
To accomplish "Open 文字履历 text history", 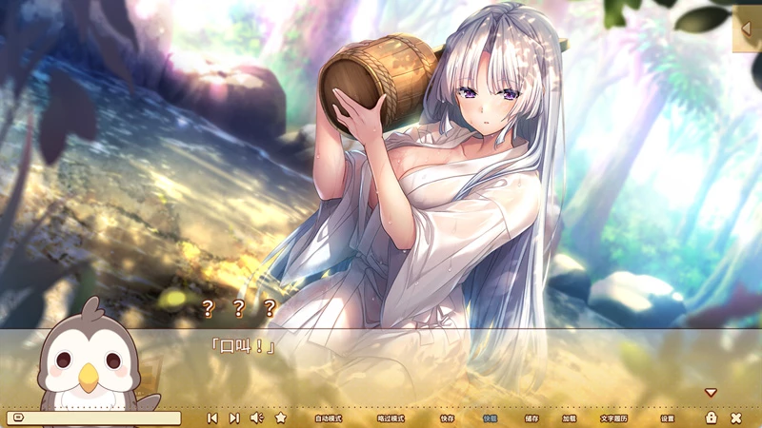I will click(x=613, y=418).
